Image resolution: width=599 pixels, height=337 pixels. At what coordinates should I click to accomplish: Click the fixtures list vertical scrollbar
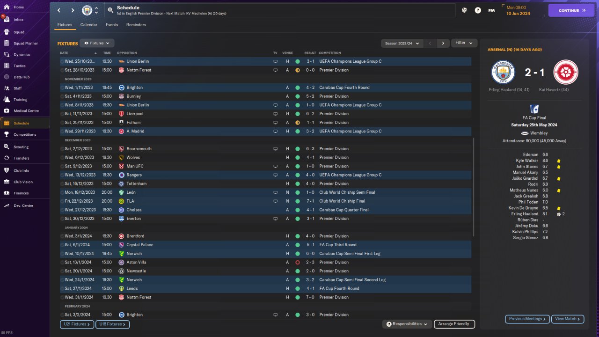tap(474, 187)
